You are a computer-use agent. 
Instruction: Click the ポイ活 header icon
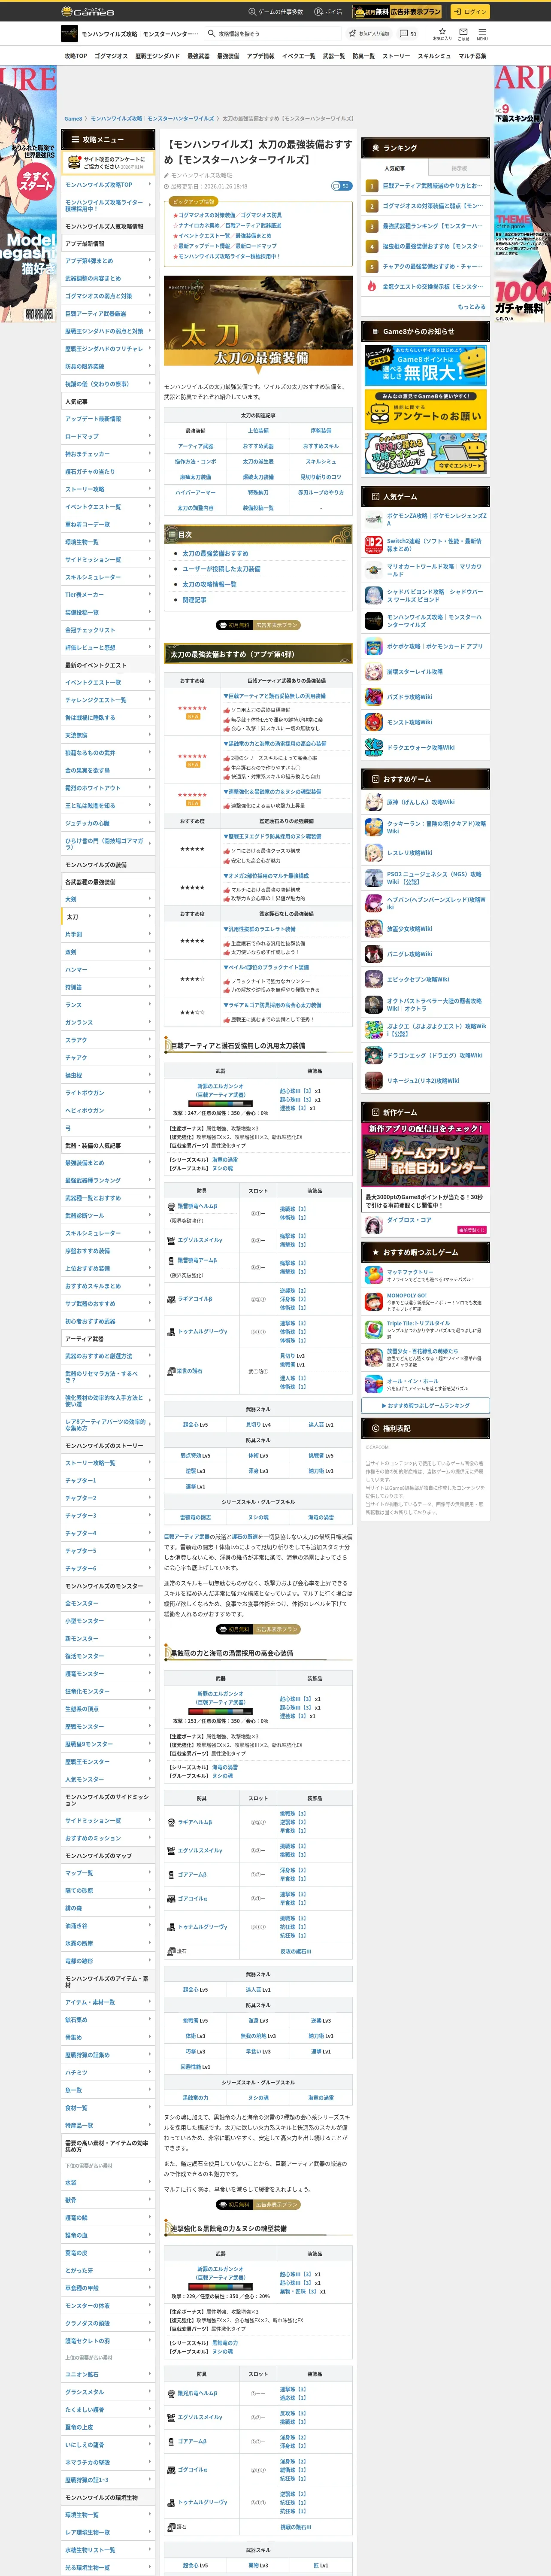(328, 12)
